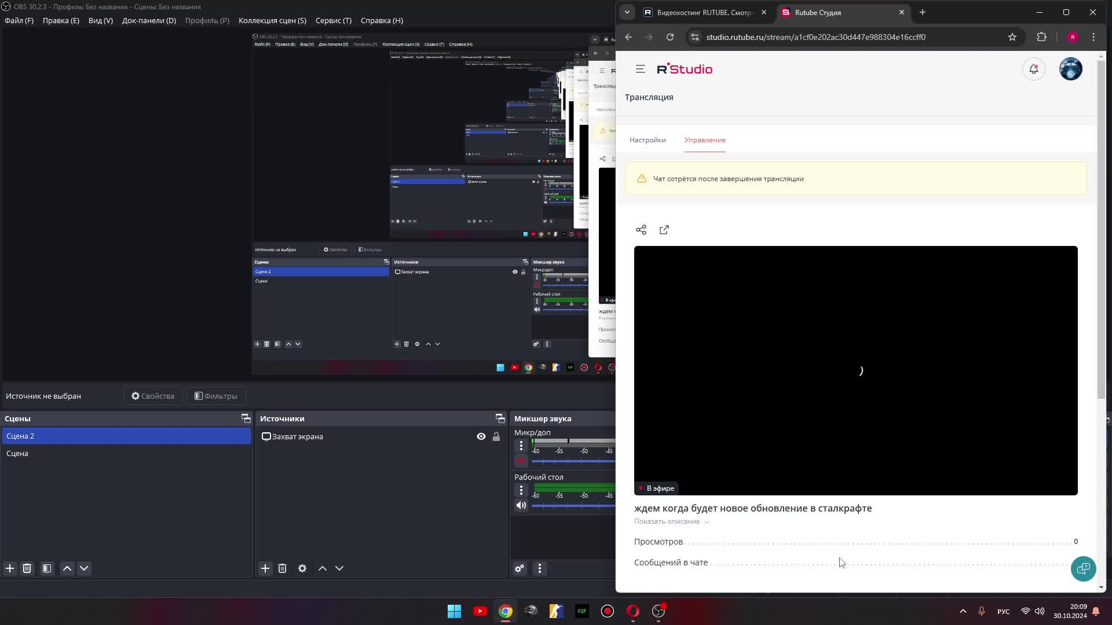Open a new Chrome tab
Image resolution: width=1112 pixels, height=625 pixels.
click(923, 12)
